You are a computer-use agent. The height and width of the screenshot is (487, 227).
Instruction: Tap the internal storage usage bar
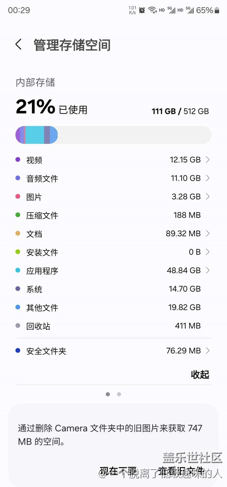click(x=113, y=135)
